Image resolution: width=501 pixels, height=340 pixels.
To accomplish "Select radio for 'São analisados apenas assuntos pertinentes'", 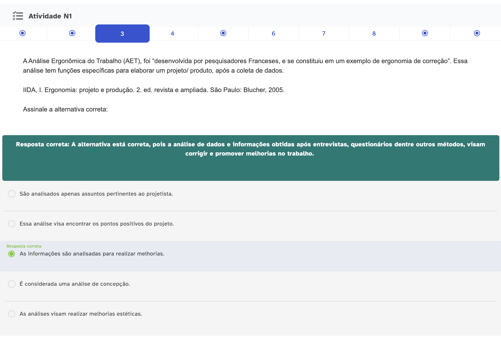I will click(x=12, y=194).
